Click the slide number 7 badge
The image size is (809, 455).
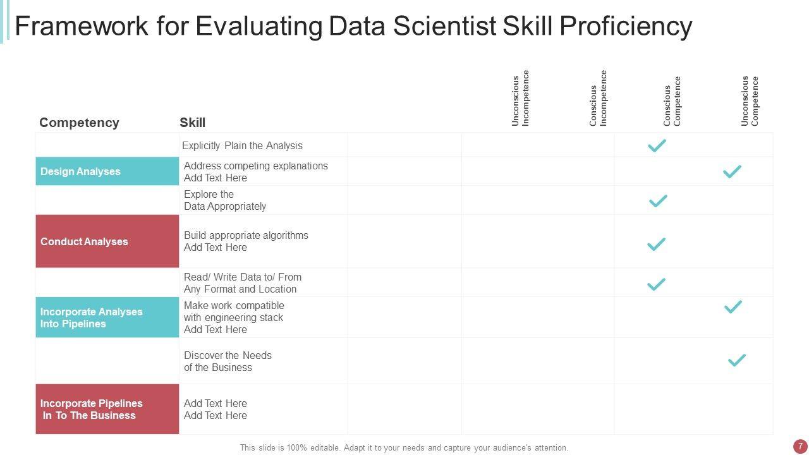coord(800,446)
